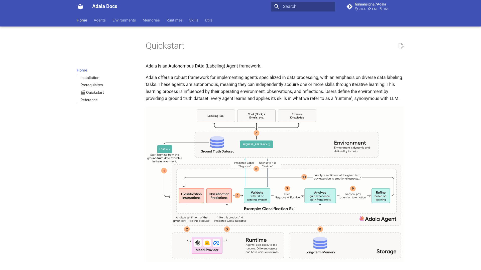Click the git repository icon

tap(349, 6)
